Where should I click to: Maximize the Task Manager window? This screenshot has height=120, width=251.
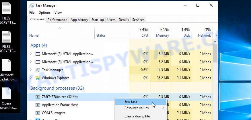click(198, 5)
